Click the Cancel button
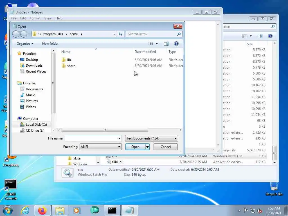 point(165,147)
